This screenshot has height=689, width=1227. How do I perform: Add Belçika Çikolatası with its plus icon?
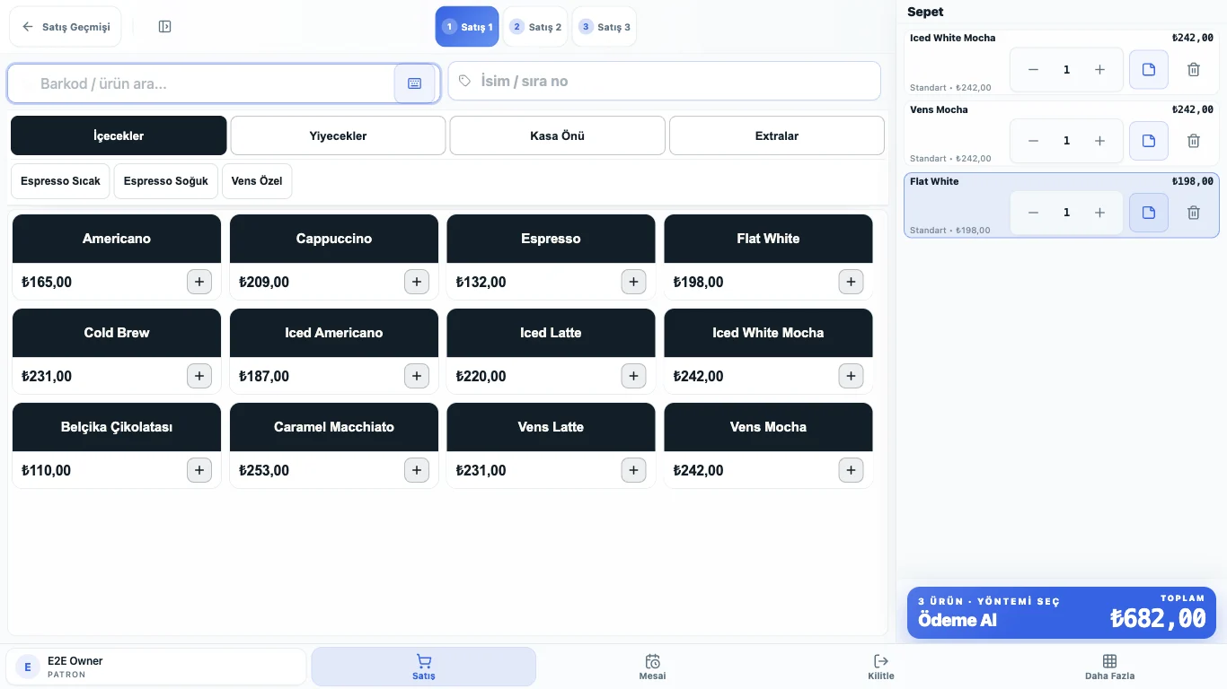tap(199, 470)
